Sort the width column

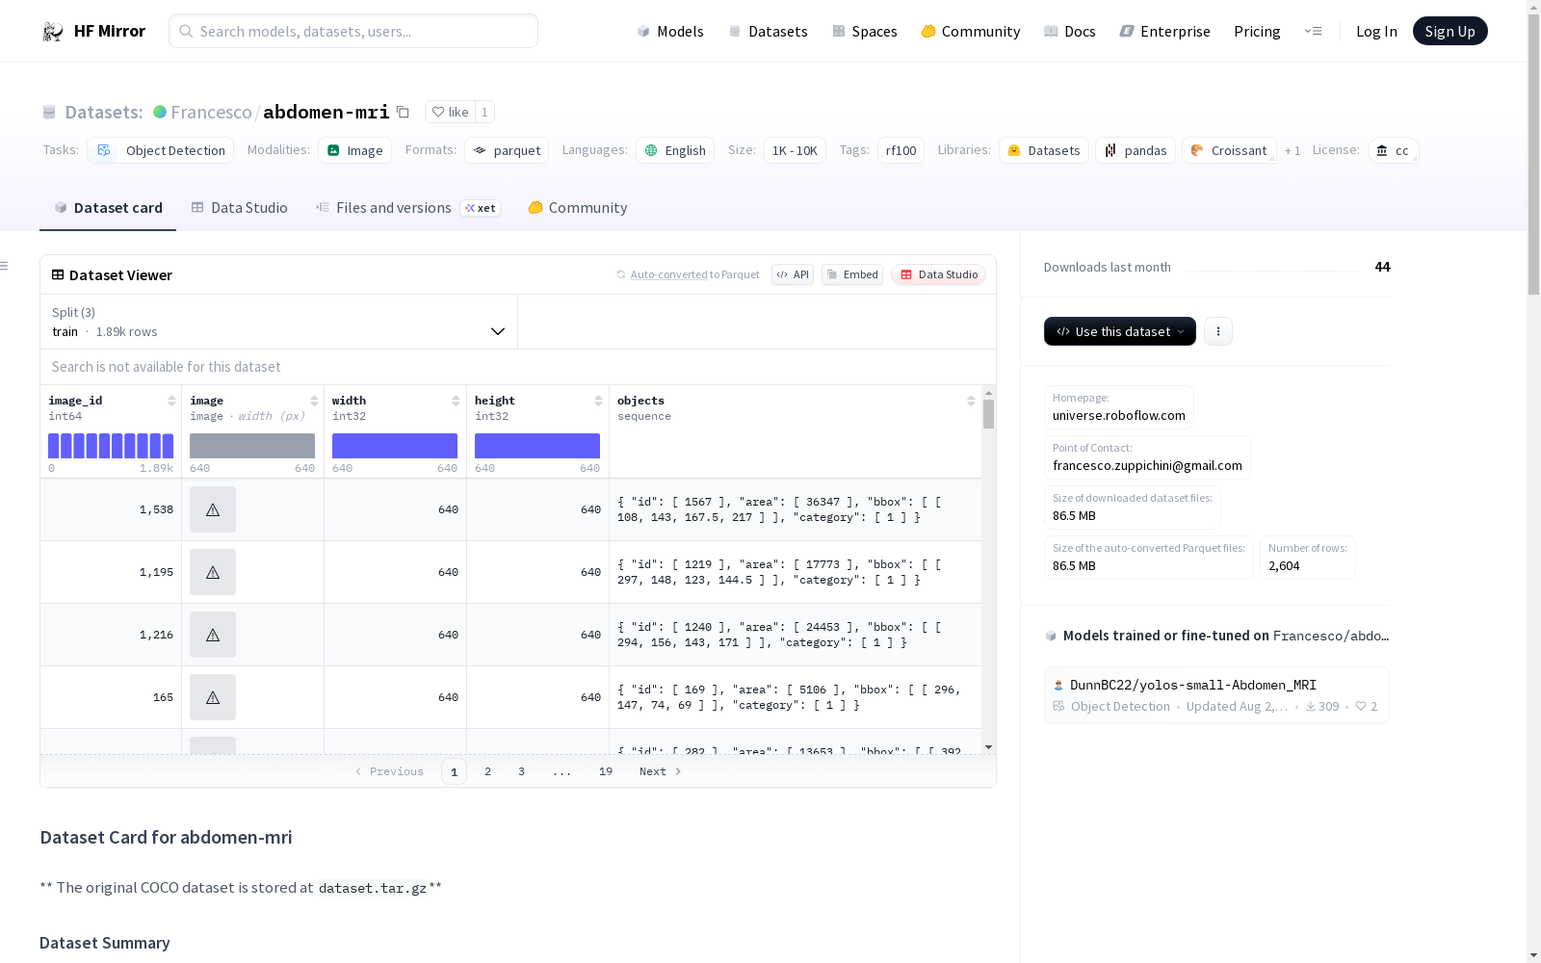coord(456,401)
